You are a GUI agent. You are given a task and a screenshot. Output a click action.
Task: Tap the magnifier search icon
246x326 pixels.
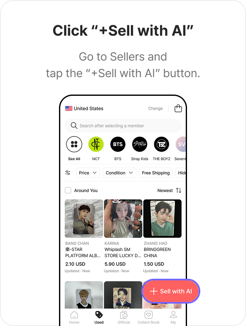[x=74, y=126]
